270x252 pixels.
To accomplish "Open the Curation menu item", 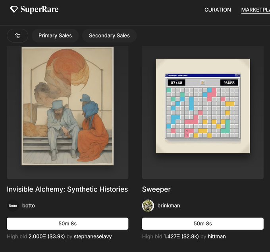I will click(x=218, y=10).
